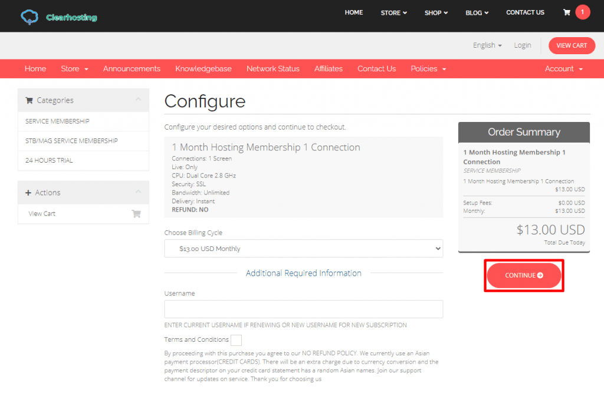
Task: Click the Configure page heading
Action: coord(205,101)
